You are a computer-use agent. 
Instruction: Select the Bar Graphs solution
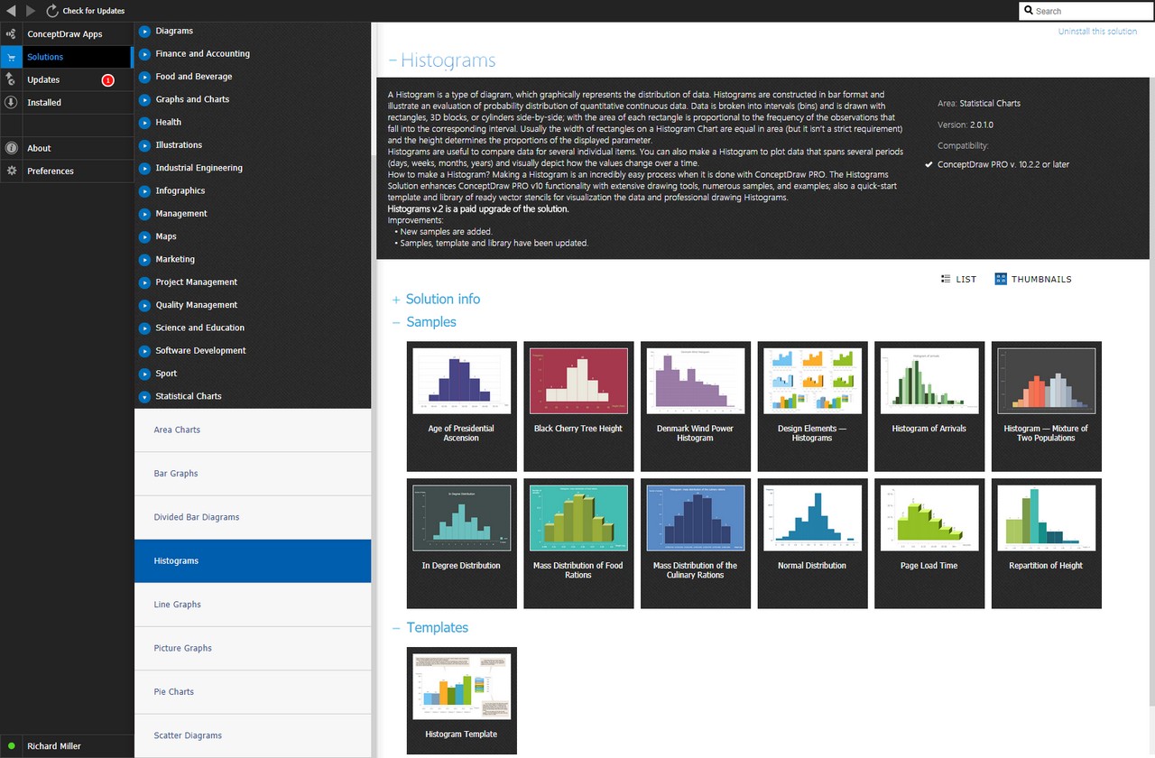253,474
